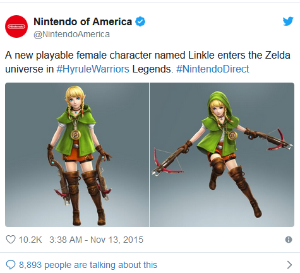Screen dimensions: 300x273
Task: Click the word Legends in the tweet text
Action: click(x=153, y=69)
